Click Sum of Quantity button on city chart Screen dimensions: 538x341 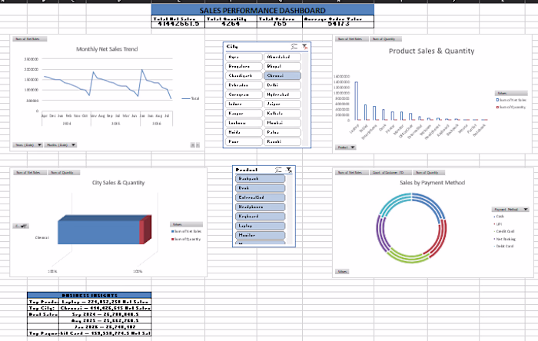[64, 173]
